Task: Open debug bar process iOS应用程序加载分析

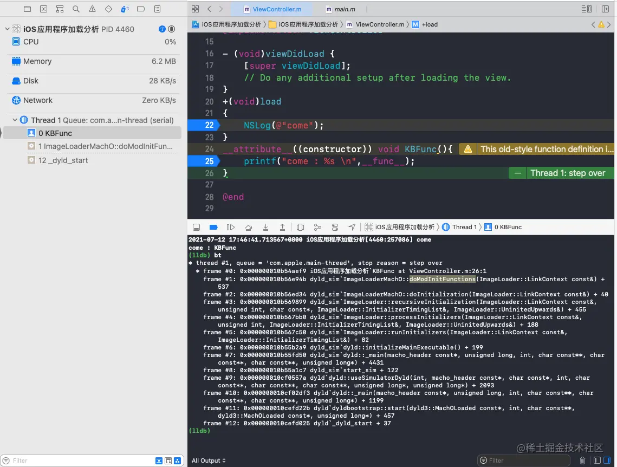Action: [399, 227]
